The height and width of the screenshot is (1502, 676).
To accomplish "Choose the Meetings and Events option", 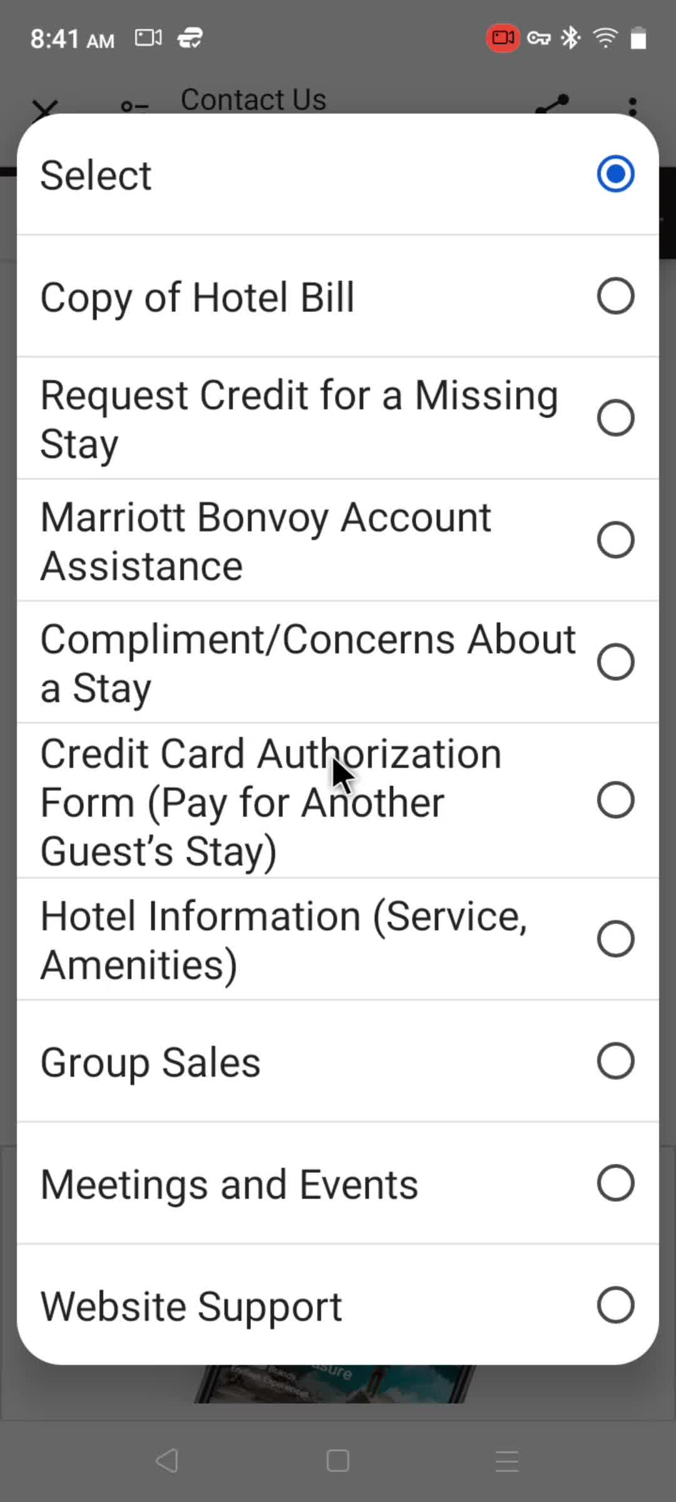I will pos(338,1183).
